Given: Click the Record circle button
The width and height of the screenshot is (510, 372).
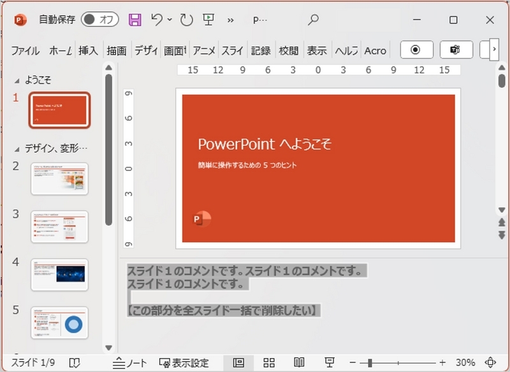Looking at the screenshot, I should [x=417, y=50].
